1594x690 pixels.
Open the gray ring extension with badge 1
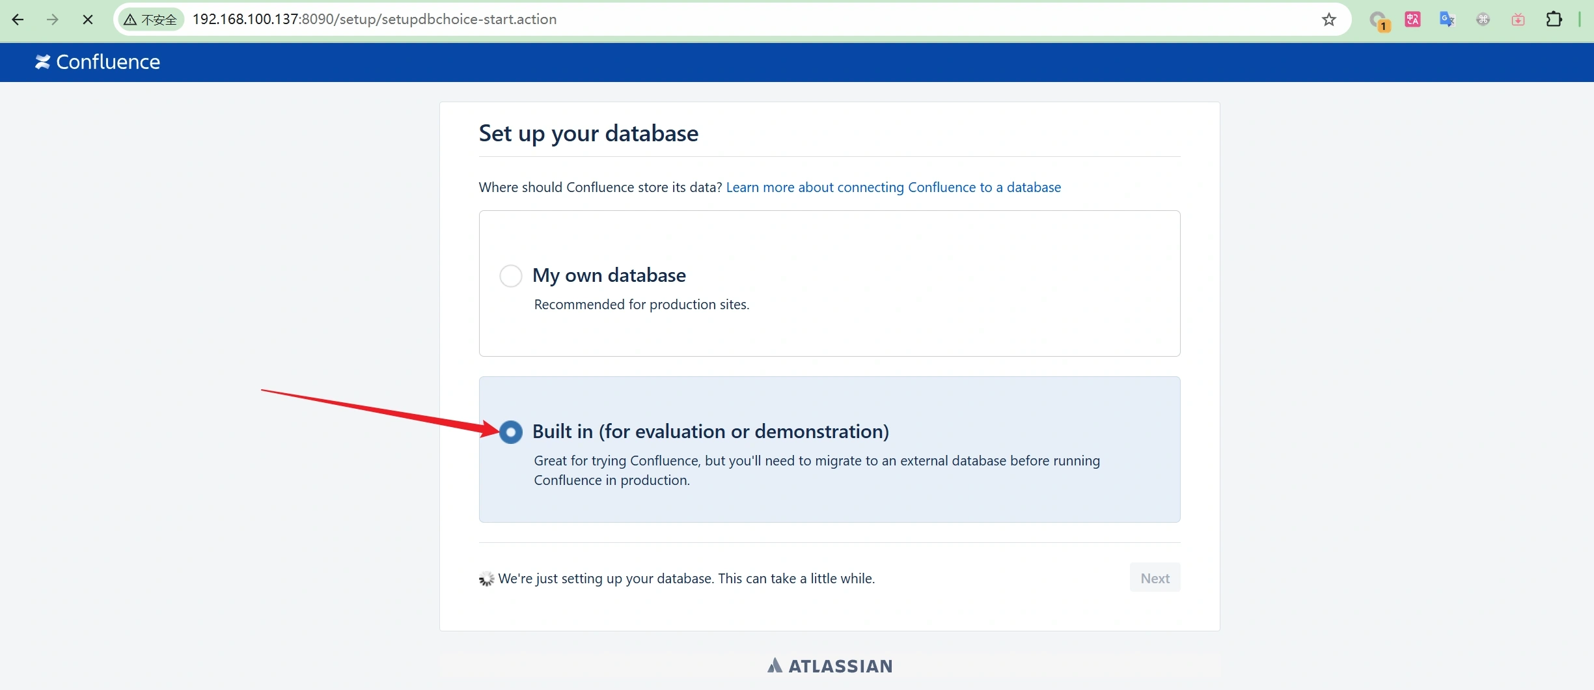tap(1377, 20)
